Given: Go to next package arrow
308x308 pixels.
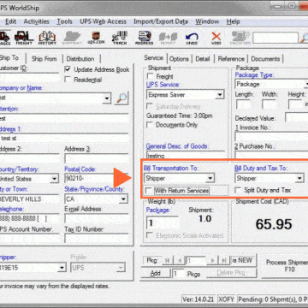Looking at the screenshot, I should [213, 260].
